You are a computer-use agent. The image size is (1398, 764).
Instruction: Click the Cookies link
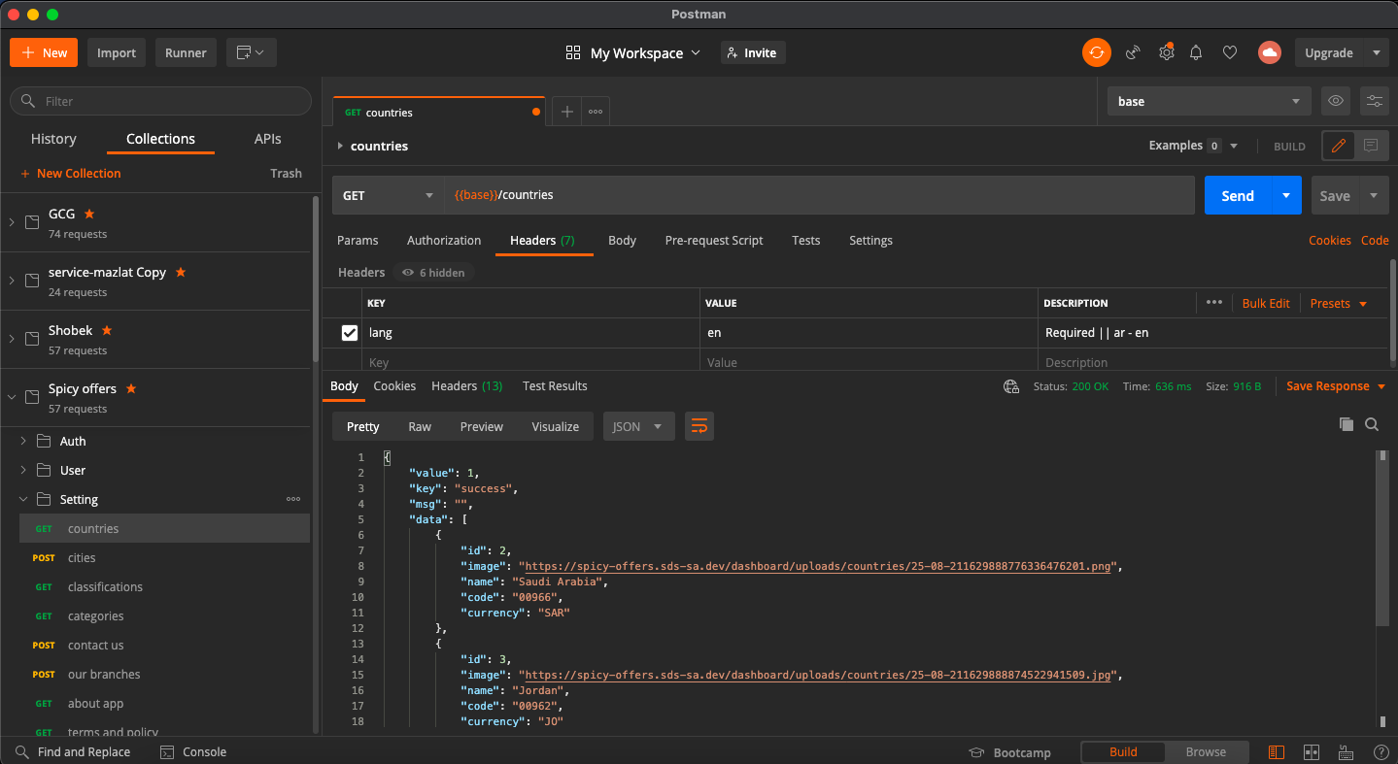pyautogui.click(x=1330, y=240)
